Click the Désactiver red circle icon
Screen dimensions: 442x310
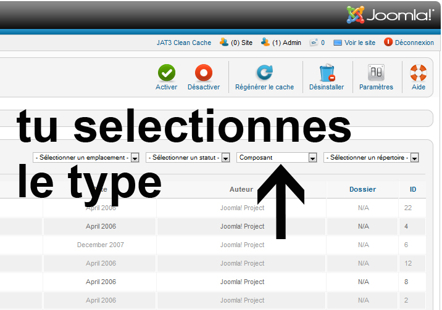[x=203, y=73]
